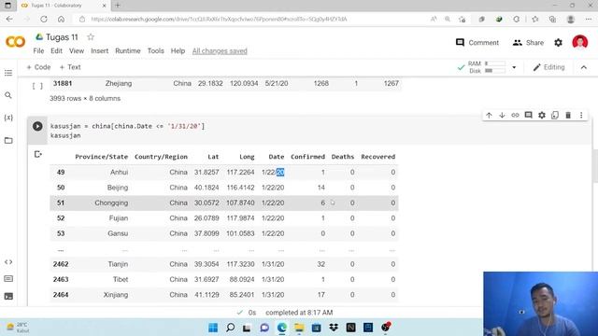
Task: Open the browser home page
Action: [x=61, y=19]
